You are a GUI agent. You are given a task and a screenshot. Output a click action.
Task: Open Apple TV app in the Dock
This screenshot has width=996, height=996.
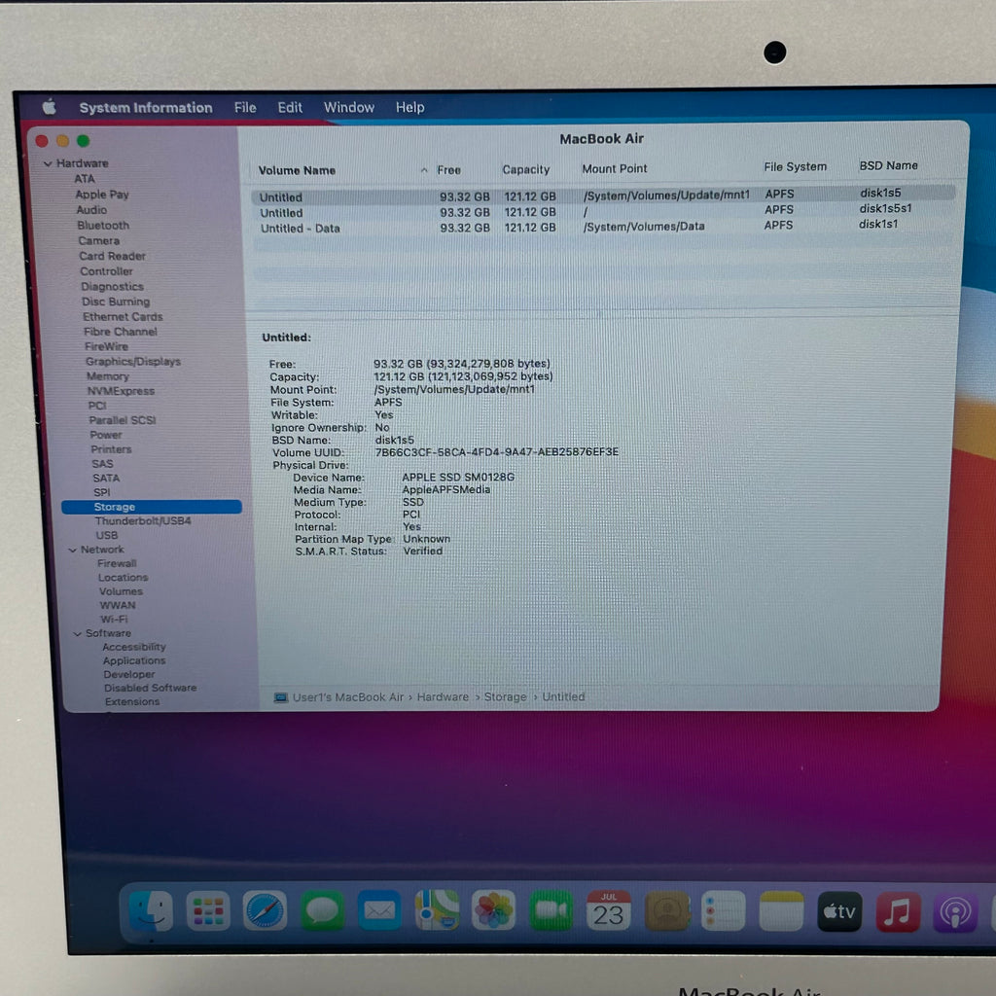click(x=839, y=910)
